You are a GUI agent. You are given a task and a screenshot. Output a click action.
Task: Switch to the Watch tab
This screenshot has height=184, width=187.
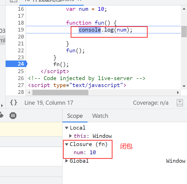[100, 116]
